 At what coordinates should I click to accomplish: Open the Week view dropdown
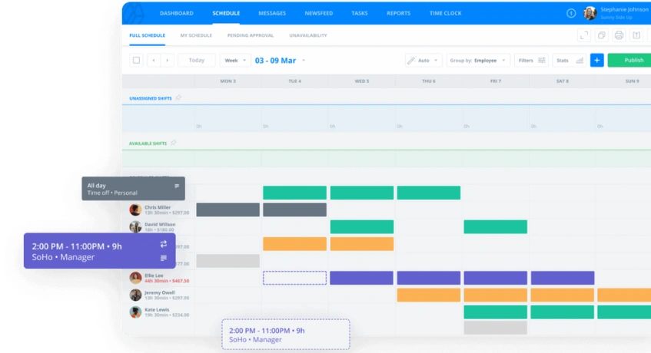coord(235,60)
